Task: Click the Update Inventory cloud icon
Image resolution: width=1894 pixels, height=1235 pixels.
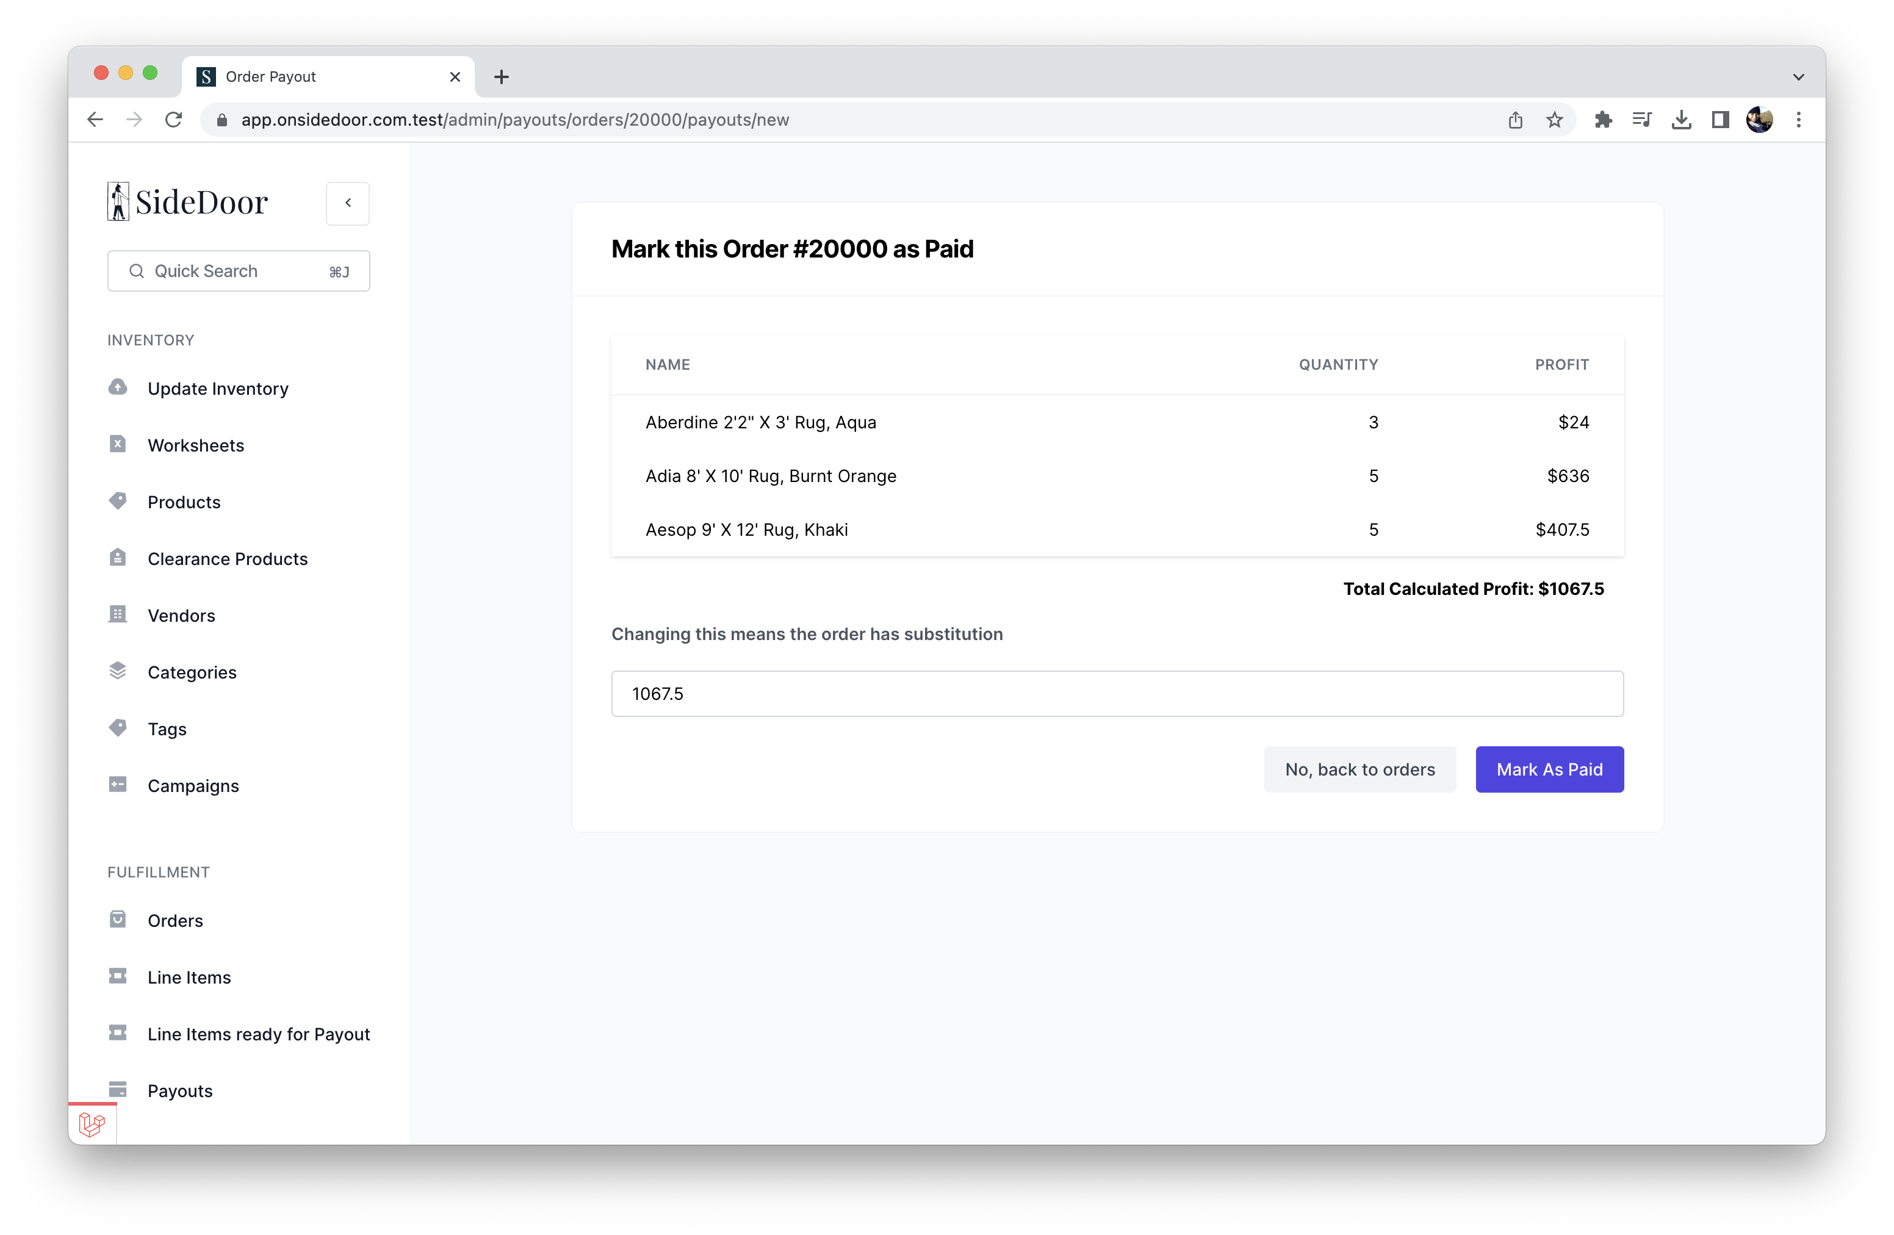Action: pos(118,387)
